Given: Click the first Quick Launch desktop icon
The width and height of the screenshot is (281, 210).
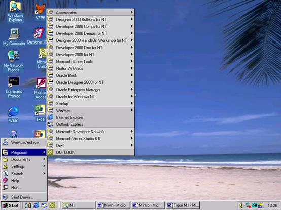Looking at the screenshot, I should click(x=28, y=205).
